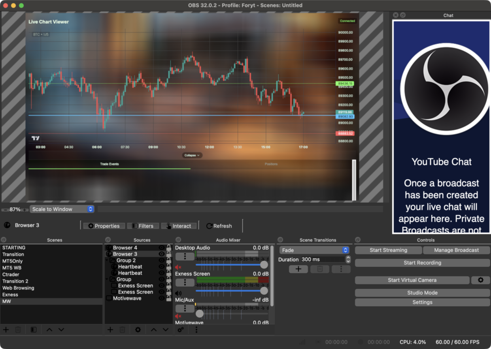
Task: Click the Sources panel trash icon
Action: (122, 330)
